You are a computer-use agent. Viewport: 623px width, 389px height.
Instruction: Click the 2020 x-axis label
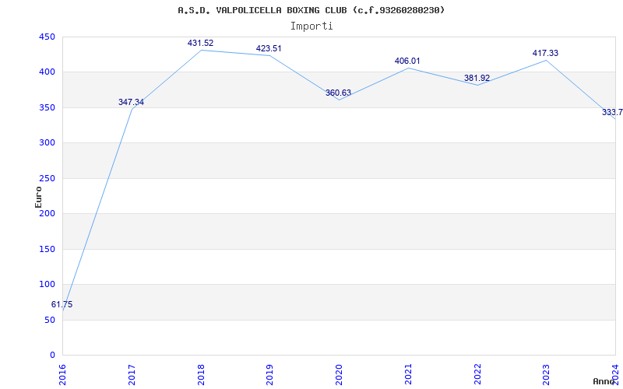[339, 375]
